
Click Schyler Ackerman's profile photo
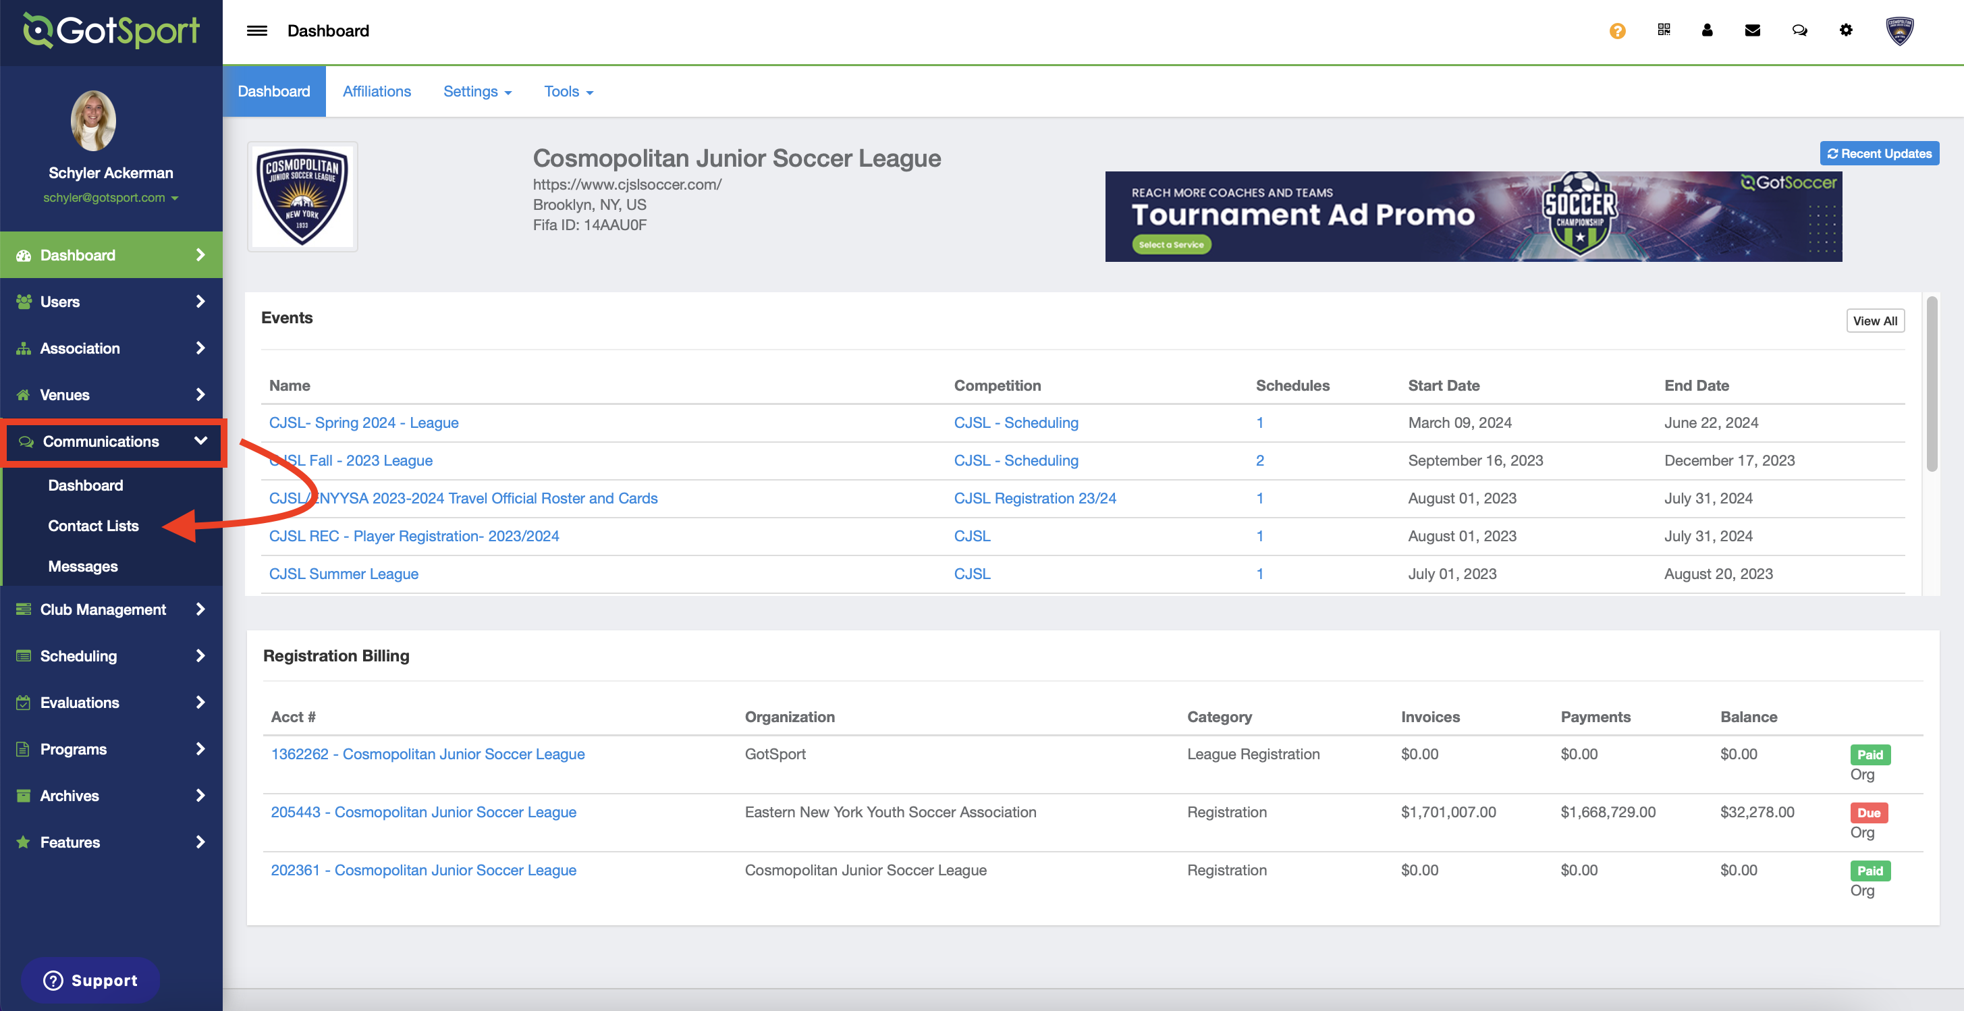pyautogui.click(x=94, y=120)
